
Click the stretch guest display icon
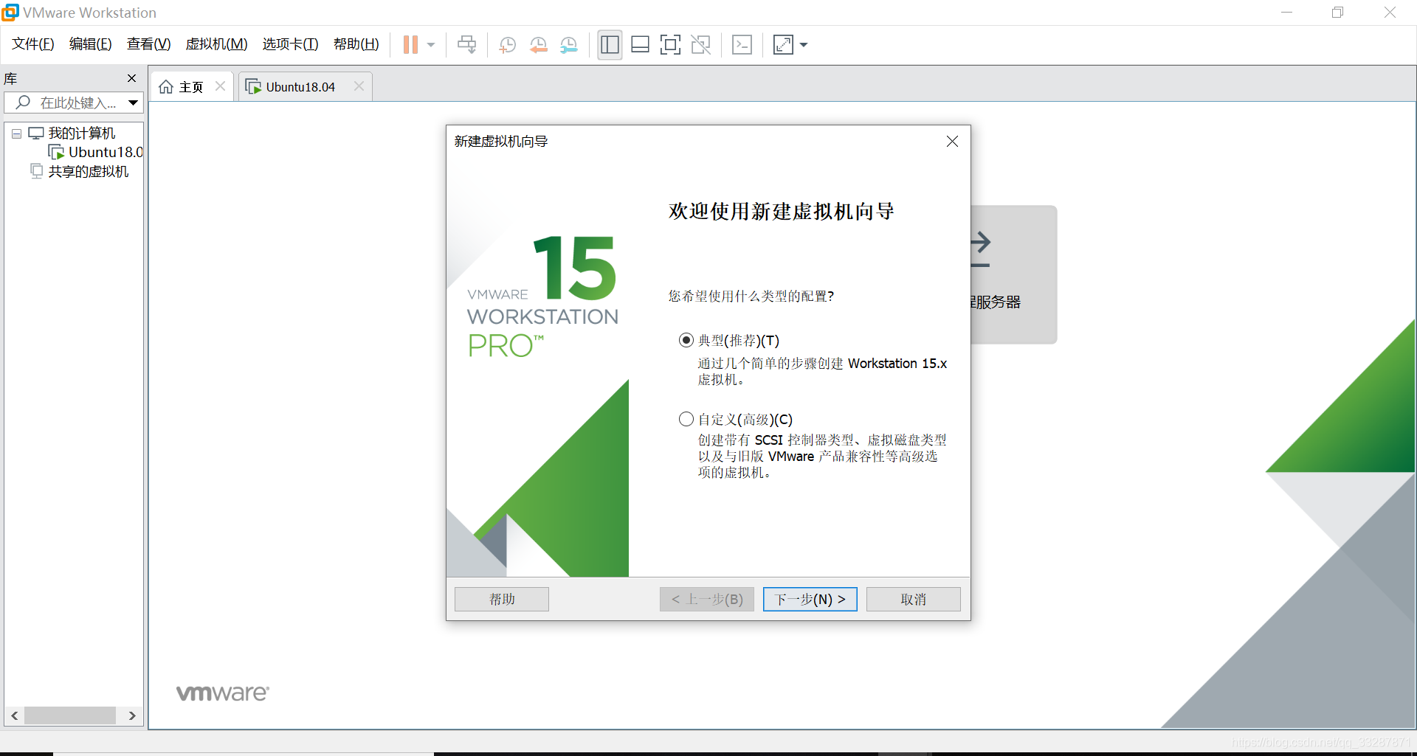pos(783,45)
